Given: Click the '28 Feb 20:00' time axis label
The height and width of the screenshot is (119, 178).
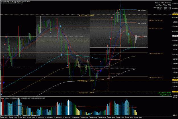Looking at the screenshot, I should 138,117.
